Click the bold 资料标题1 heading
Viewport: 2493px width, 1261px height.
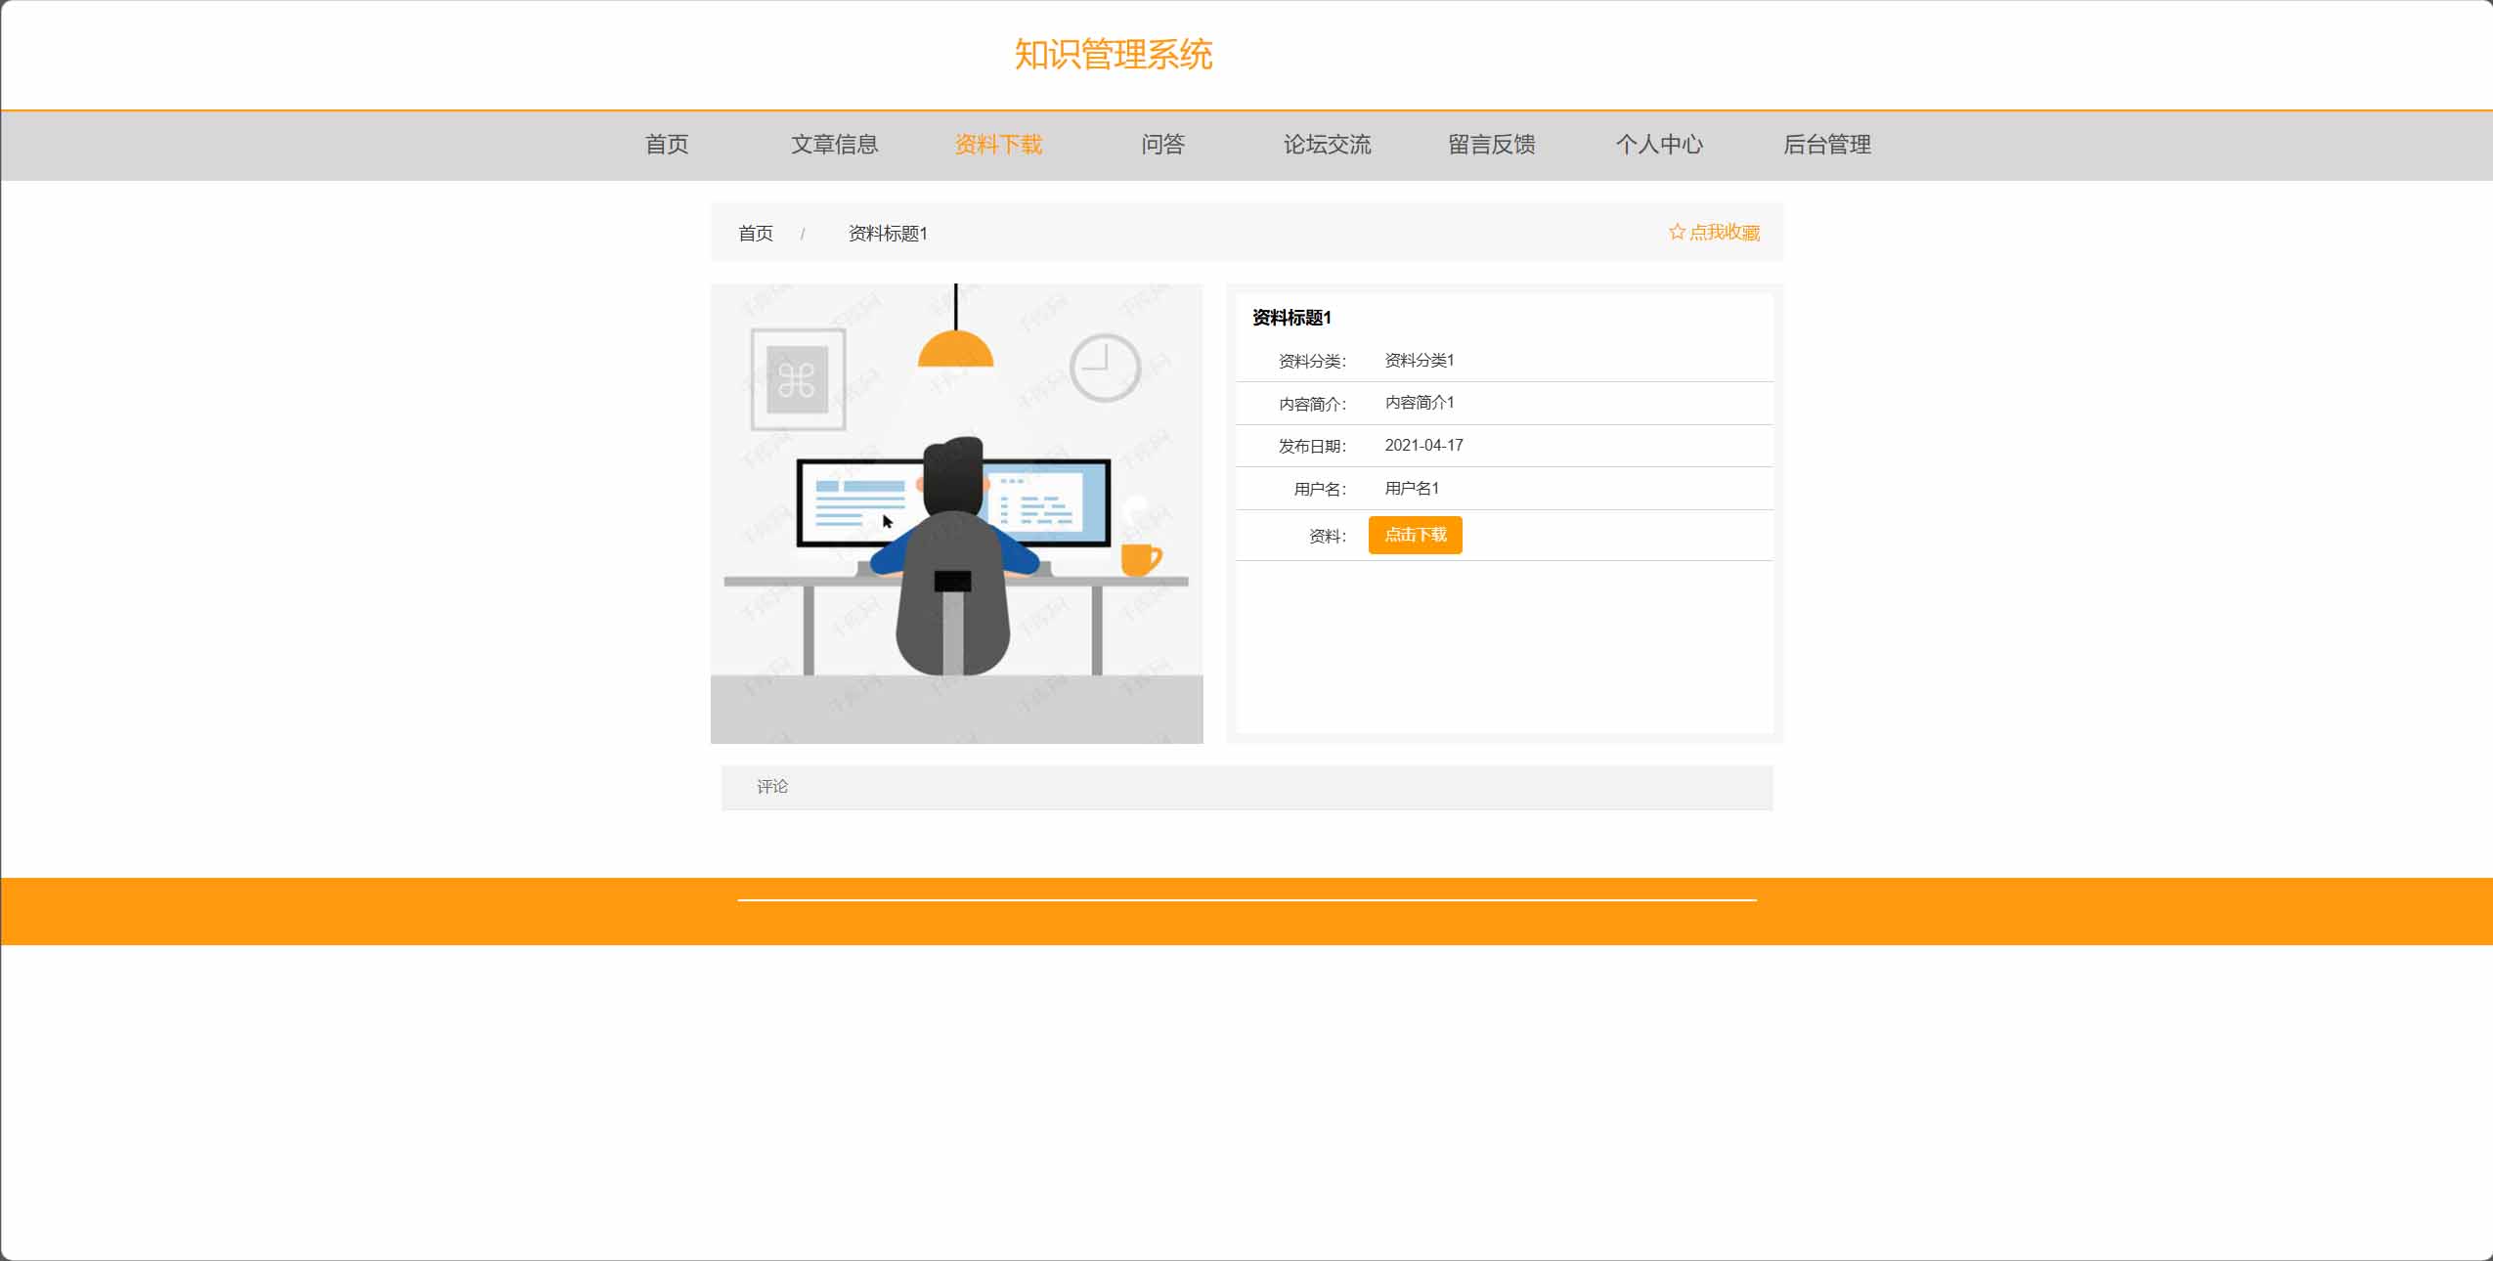1291,318
